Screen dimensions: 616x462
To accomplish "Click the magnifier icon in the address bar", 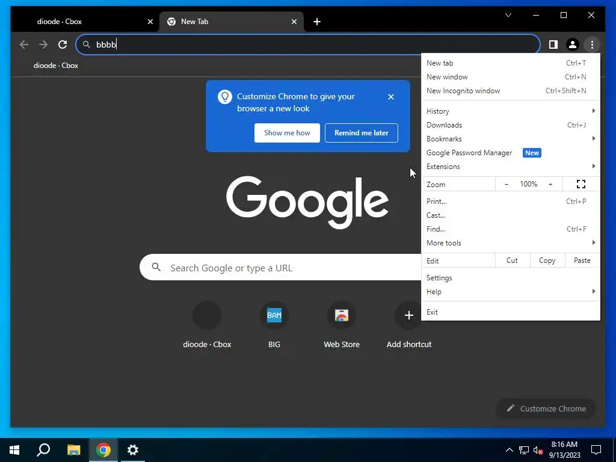I will pos(87,45).
